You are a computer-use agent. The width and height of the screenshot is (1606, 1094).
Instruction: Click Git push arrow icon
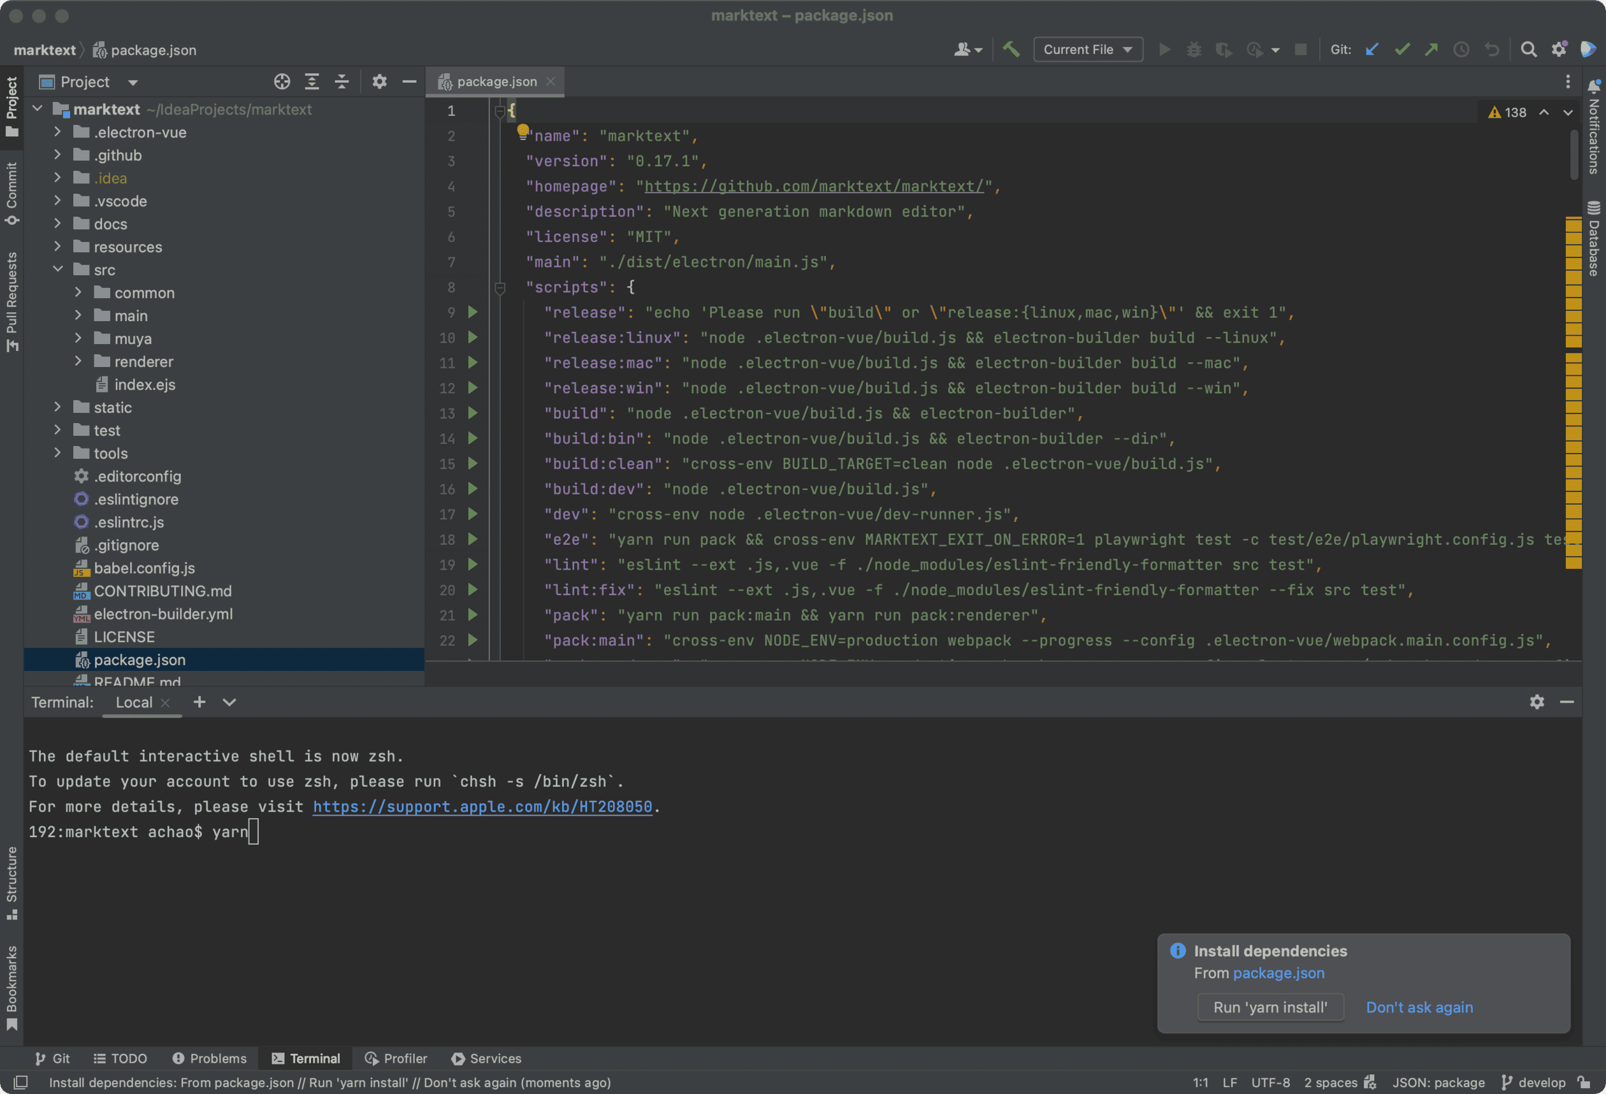click(x=1431, y=49)
